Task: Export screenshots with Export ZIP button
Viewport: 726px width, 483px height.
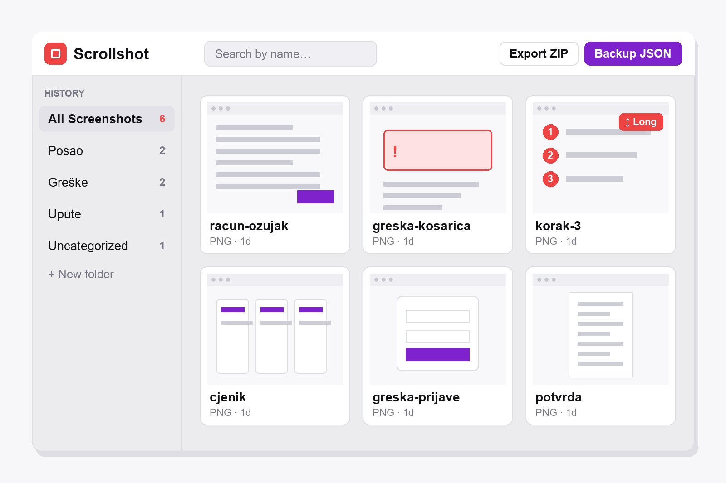Action: point(539,53)
